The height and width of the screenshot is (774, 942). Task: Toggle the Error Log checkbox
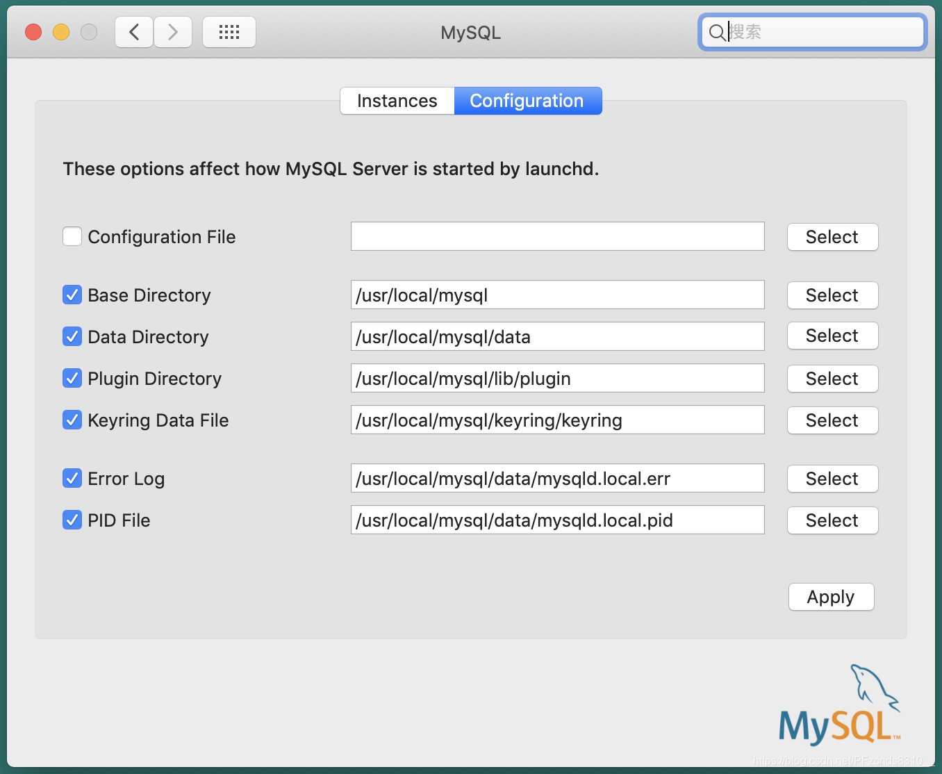72,478
